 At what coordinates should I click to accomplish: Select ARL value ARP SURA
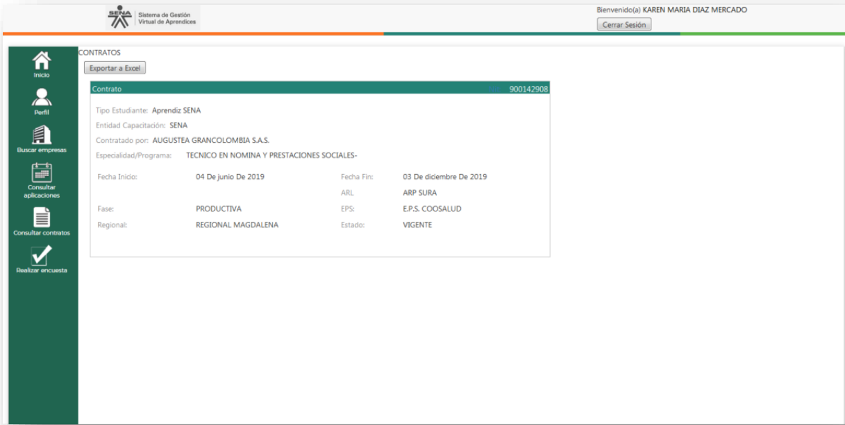coord(420,193)
